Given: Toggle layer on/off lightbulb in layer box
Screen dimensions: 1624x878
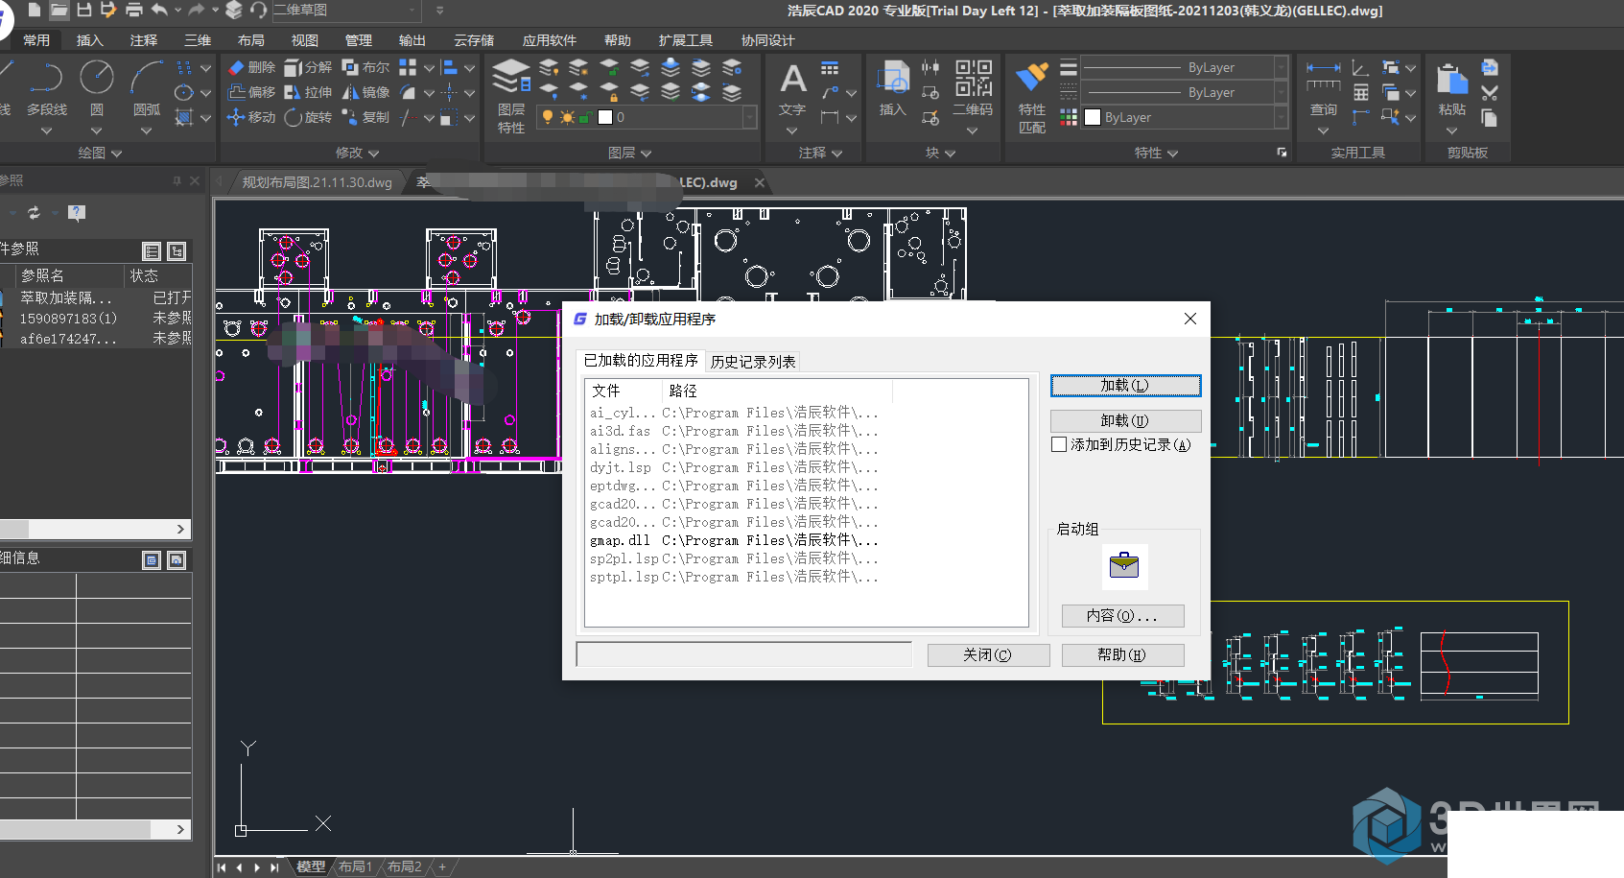Looking at the screenshot, I should pos(548,117).
